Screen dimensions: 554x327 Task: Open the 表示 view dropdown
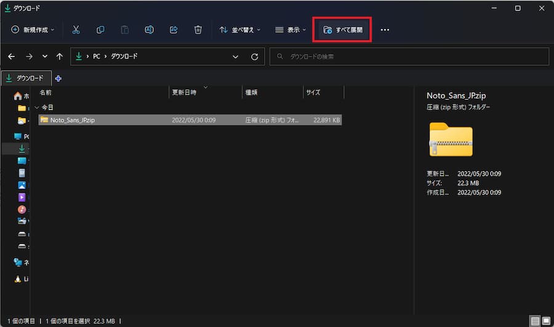pos(291,30)
